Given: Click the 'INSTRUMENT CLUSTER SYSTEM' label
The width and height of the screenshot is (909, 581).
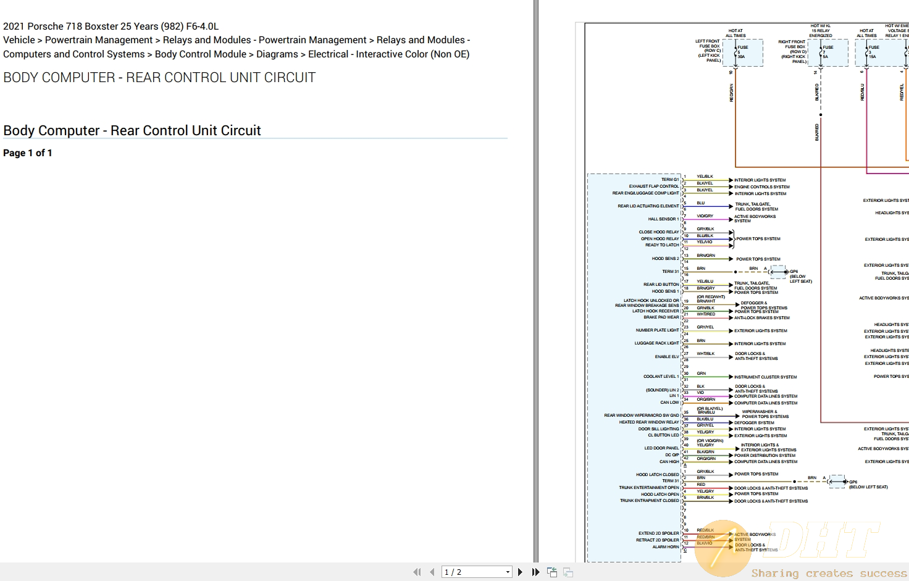Looking at the screenshot, I should [x=766, y=377].
